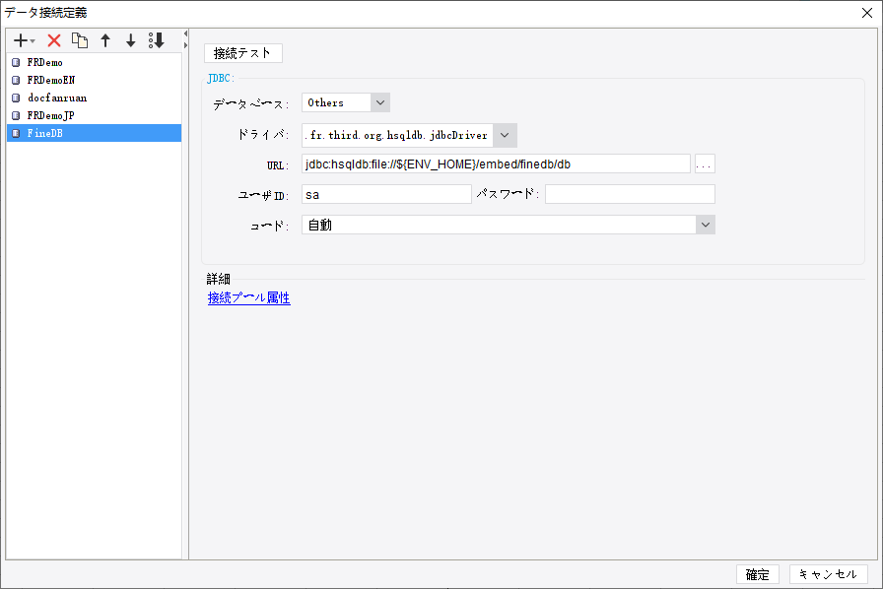Delete the selected FineDB connection

pyautogui.click(x=53, y=40)
